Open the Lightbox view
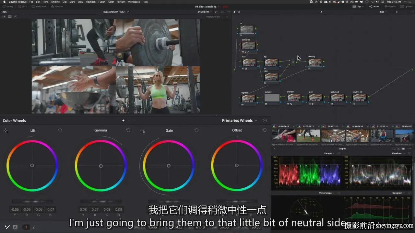Screen dimensions: 415x233 (x=407, y=6)
